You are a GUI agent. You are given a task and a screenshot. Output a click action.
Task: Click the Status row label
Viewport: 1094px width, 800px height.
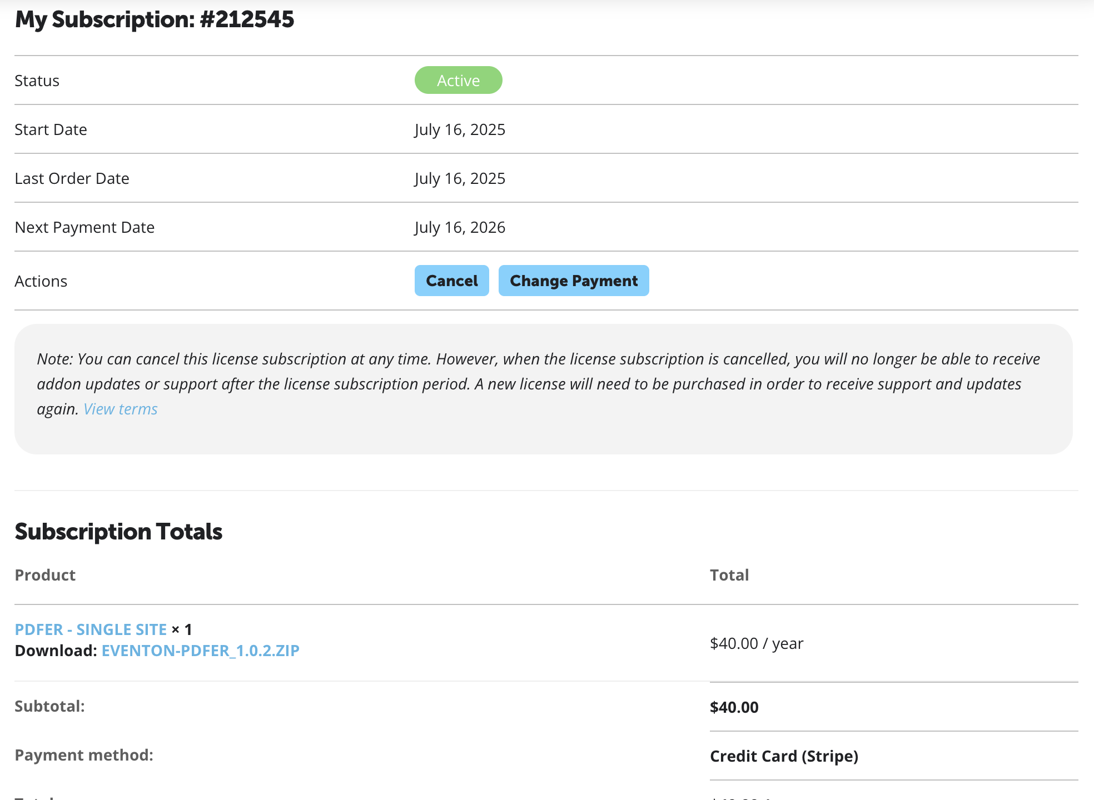[37, 81]
